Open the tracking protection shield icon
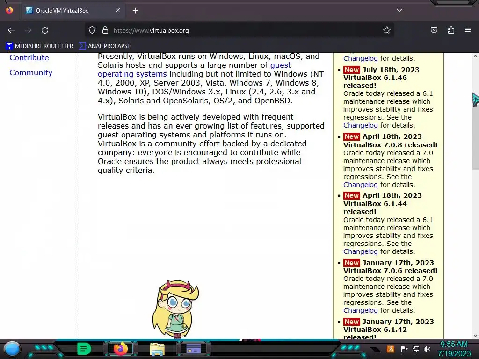Image resolution: width=479 pixels, height=359 pixels. coord(92,30)
